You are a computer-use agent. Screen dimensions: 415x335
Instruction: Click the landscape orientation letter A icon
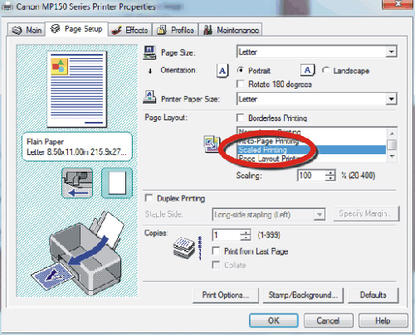point(308,70)
